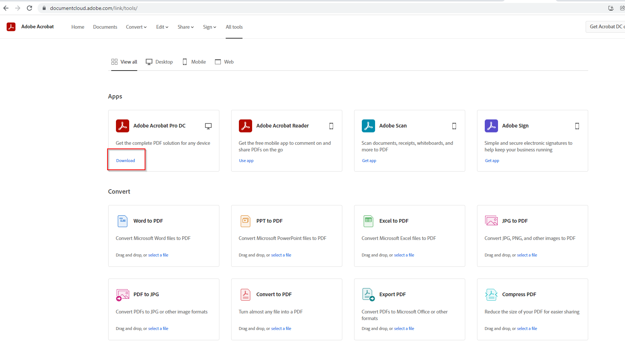This screenshot has width=625, height=348.
Task: Click select a file under Convert to PDF
Action: [281, 329]
